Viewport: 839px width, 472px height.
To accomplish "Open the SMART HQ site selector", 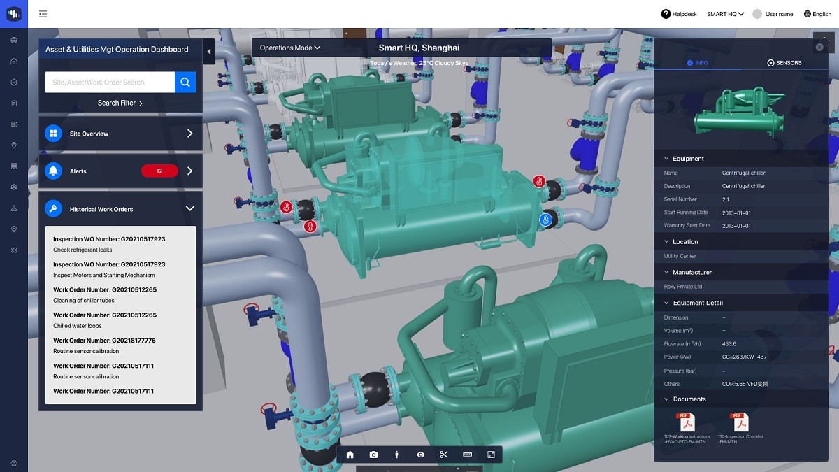I will pos(725,13).
